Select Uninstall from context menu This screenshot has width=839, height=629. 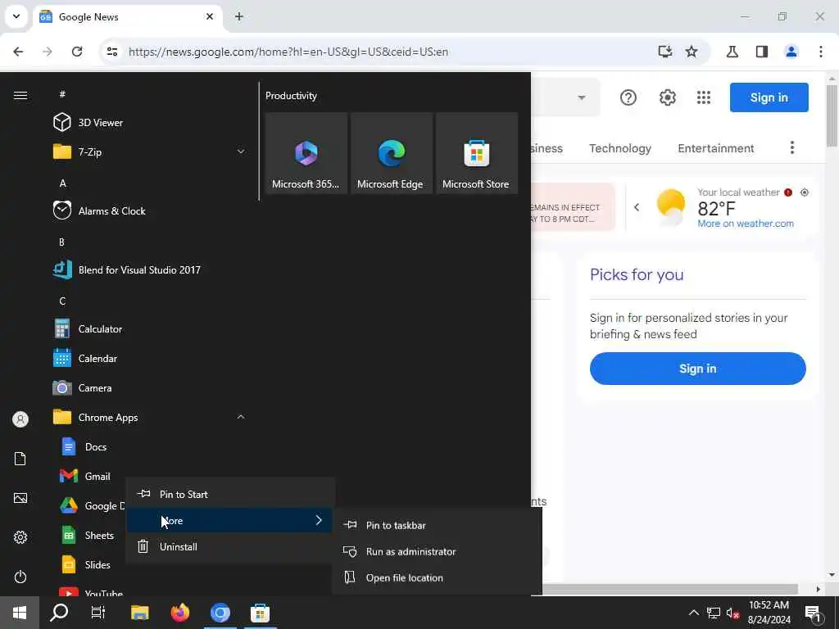click(x=230, y=546)
